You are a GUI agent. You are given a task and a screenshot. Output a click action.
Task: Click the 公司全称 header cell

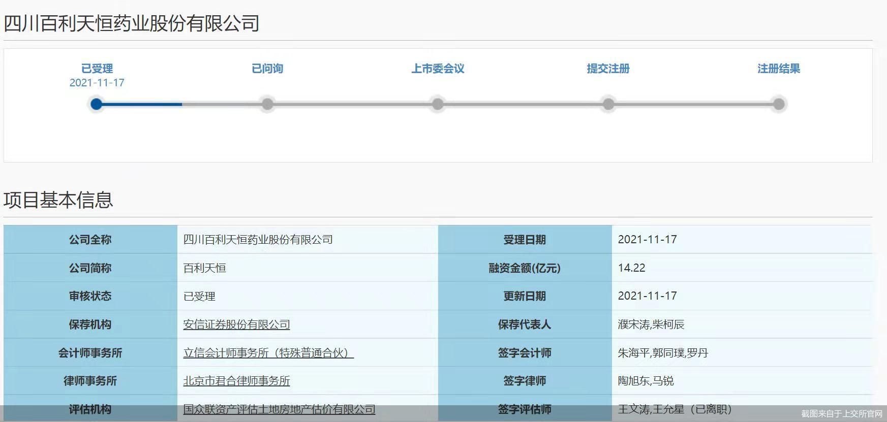point(90,240)
